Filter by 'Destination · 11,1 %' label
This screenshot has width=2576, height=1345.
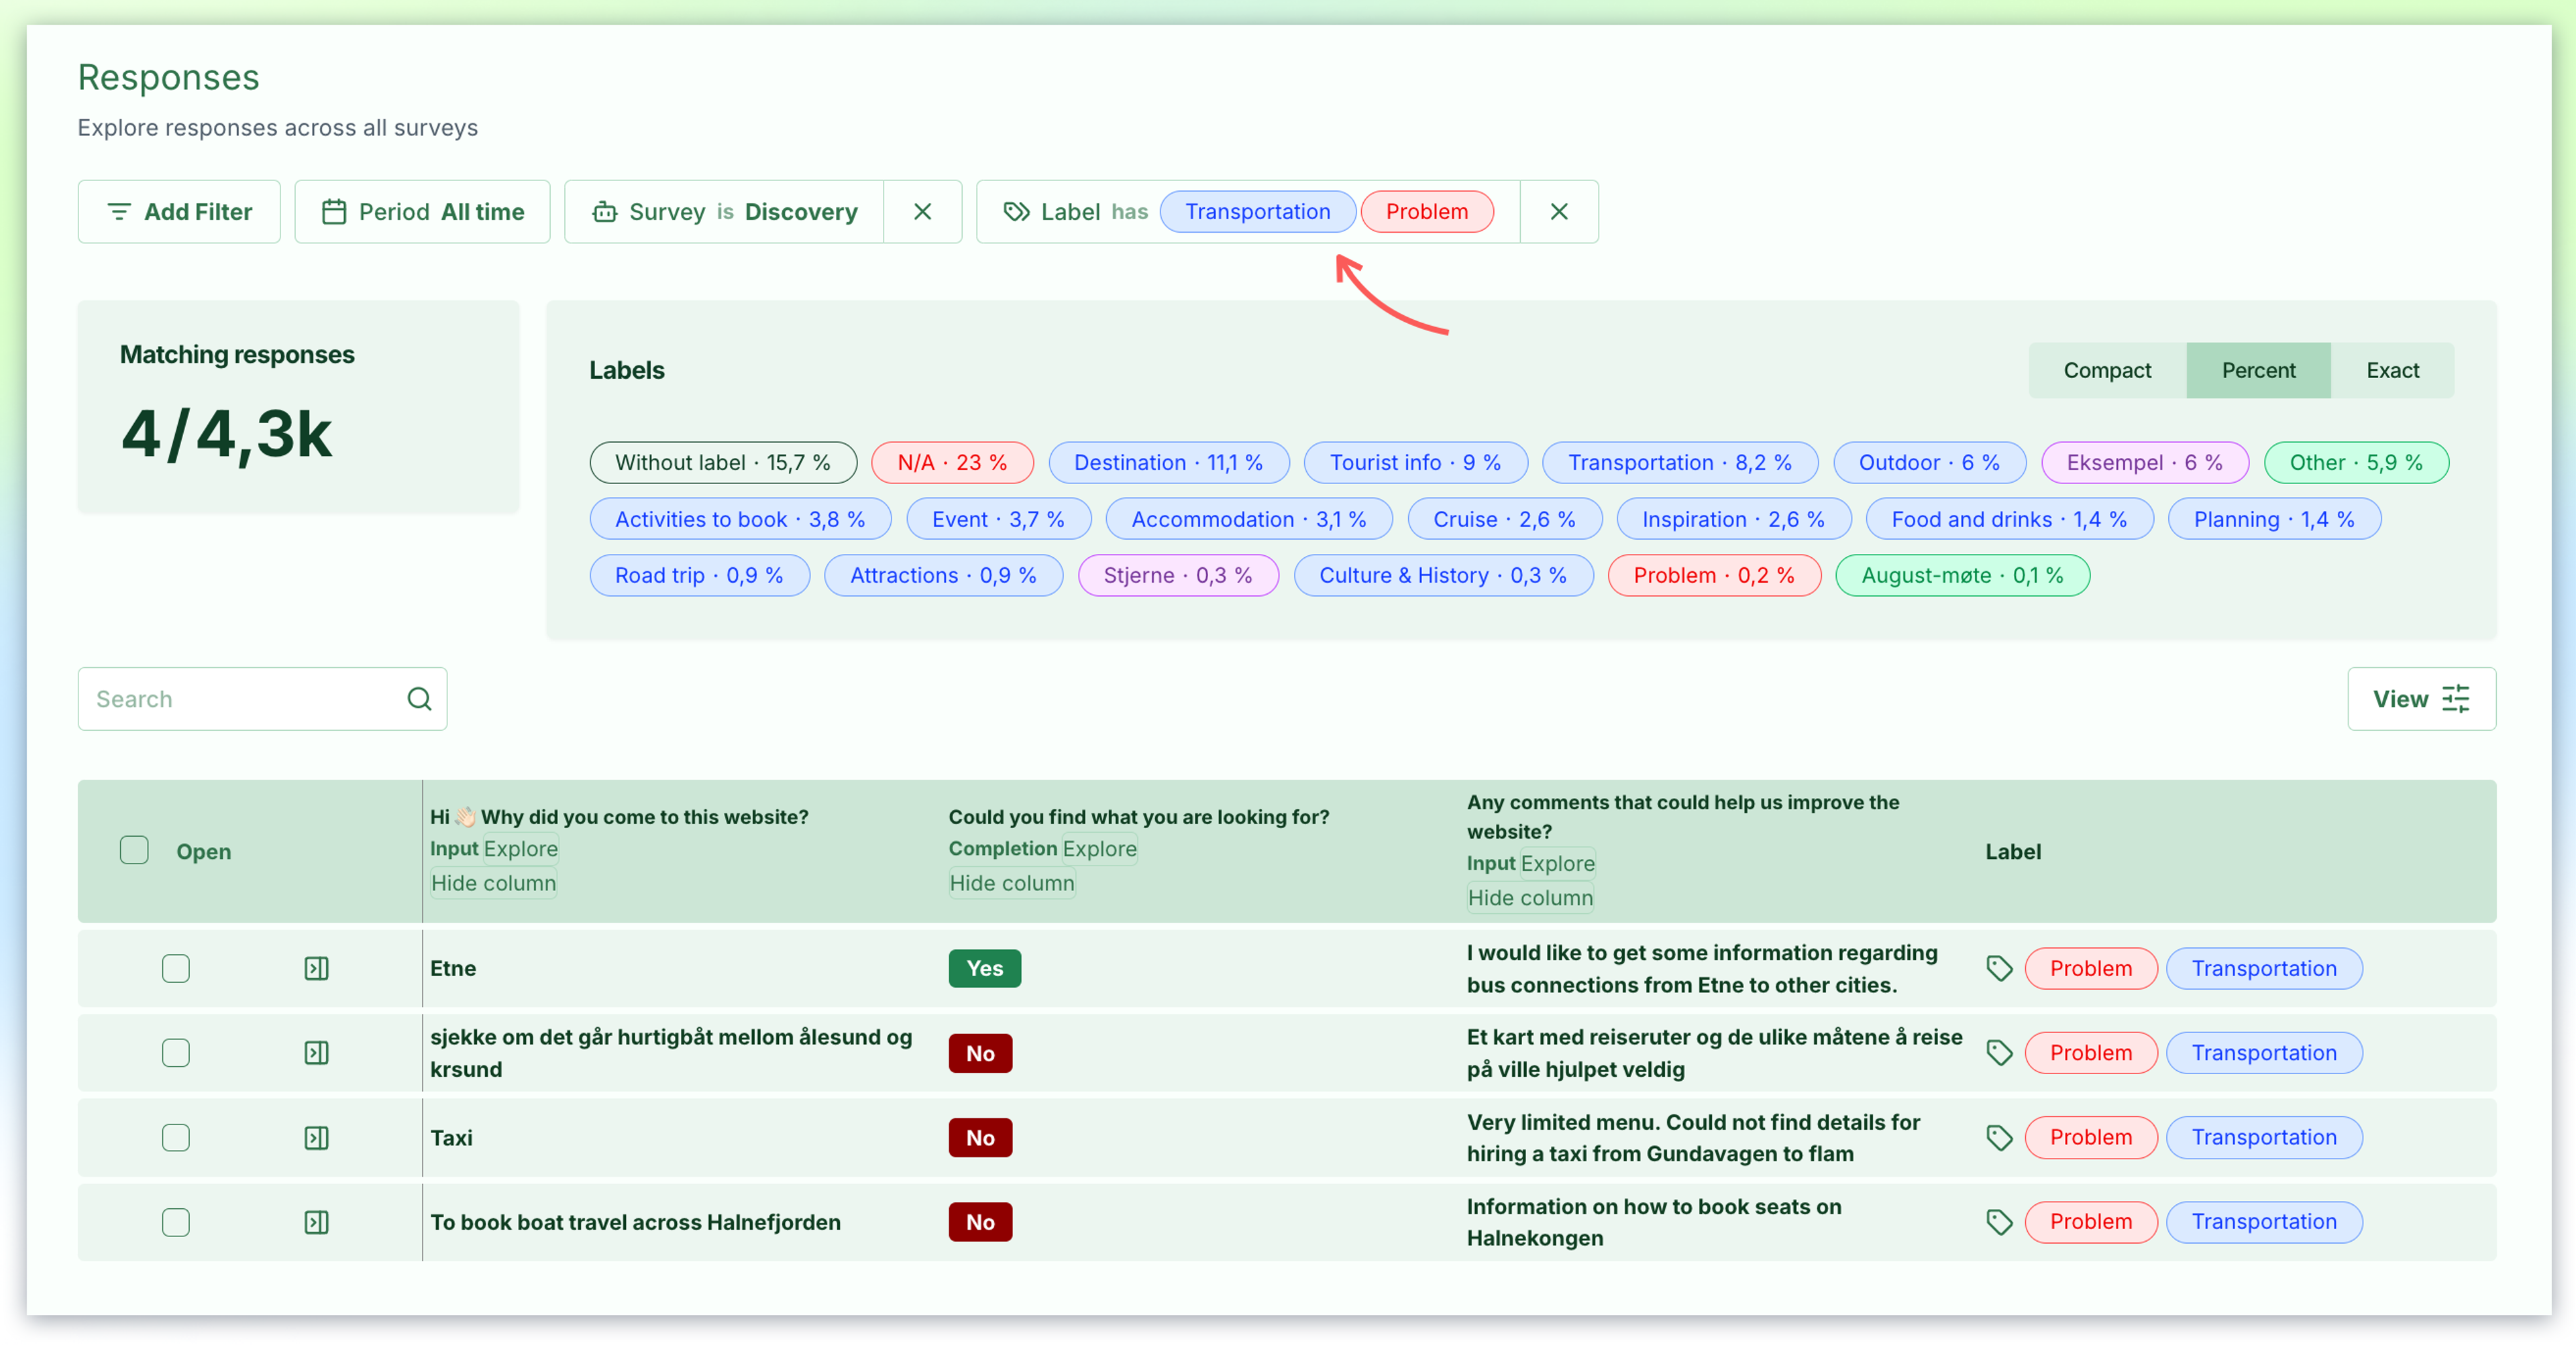pyautogui.click(x=1168, y=463)
